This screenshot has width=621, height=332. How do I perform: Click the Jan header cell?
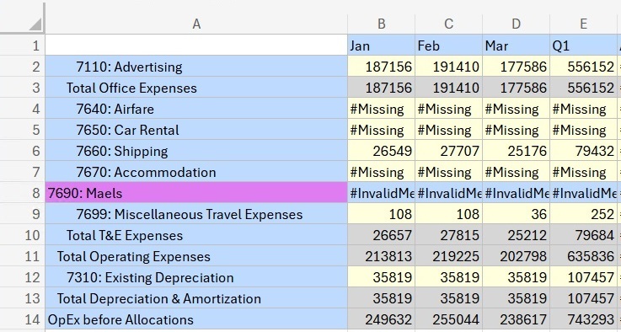coord(382,46)
